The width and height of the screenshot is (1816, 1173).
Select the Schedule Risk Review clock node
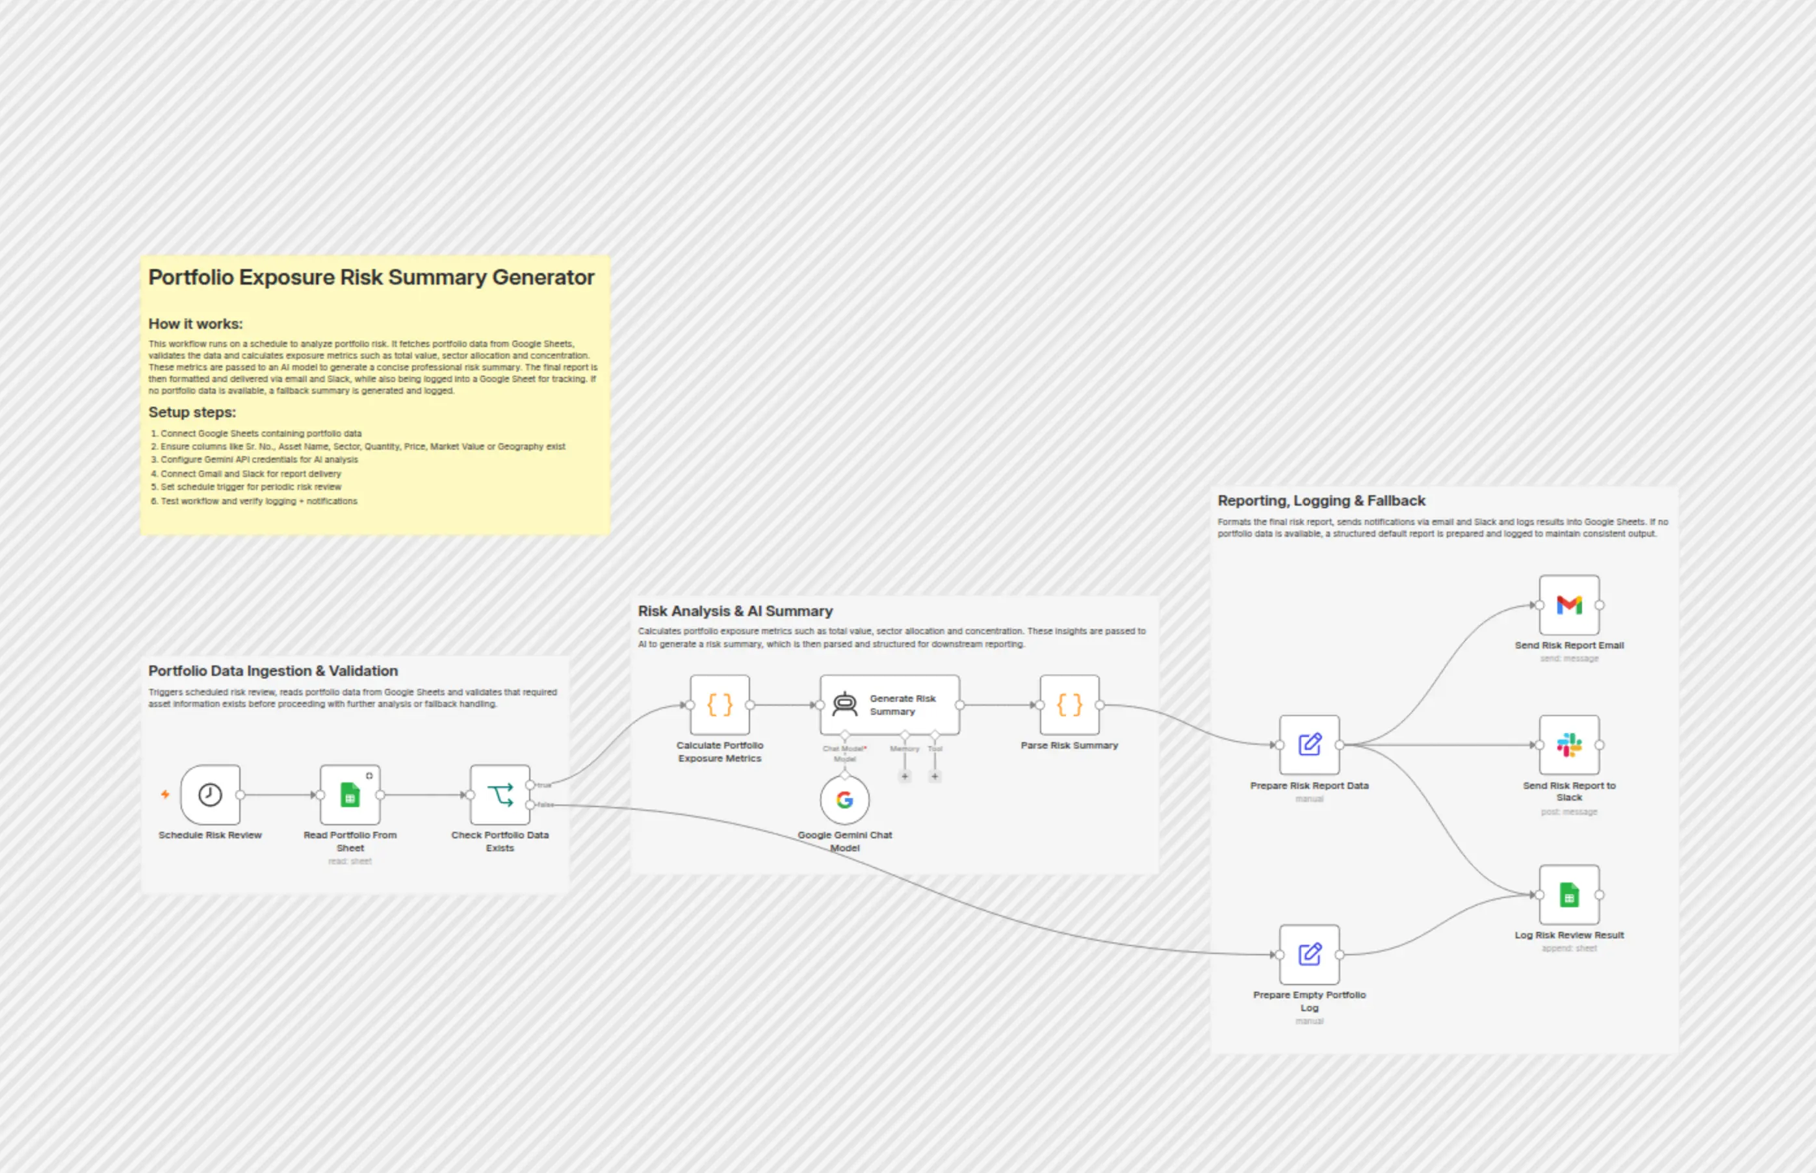pos(210,794)
